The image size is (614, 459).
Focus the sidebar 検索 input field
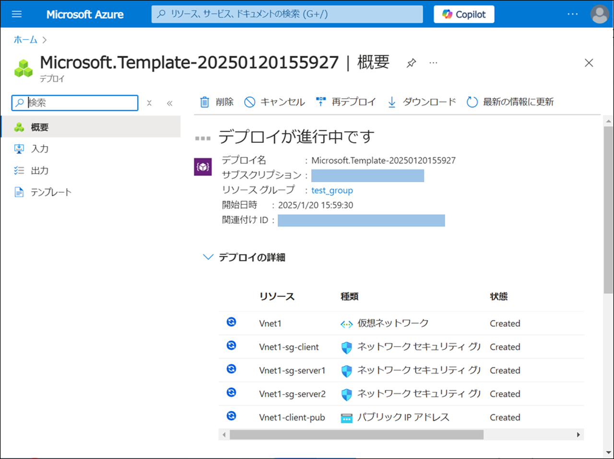click(x=79, y=103)
